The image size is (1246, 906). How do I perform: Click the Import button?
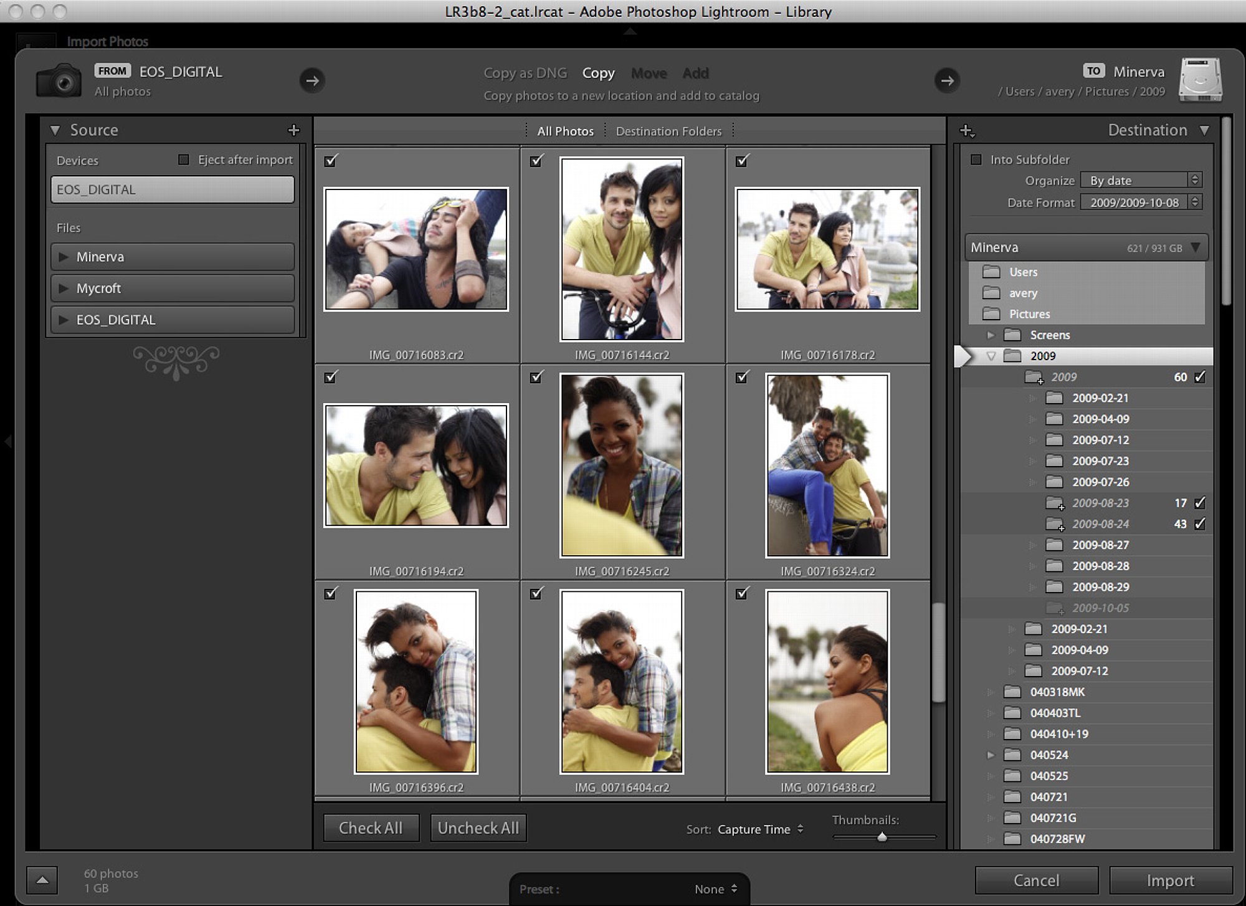click(1171, 880)
